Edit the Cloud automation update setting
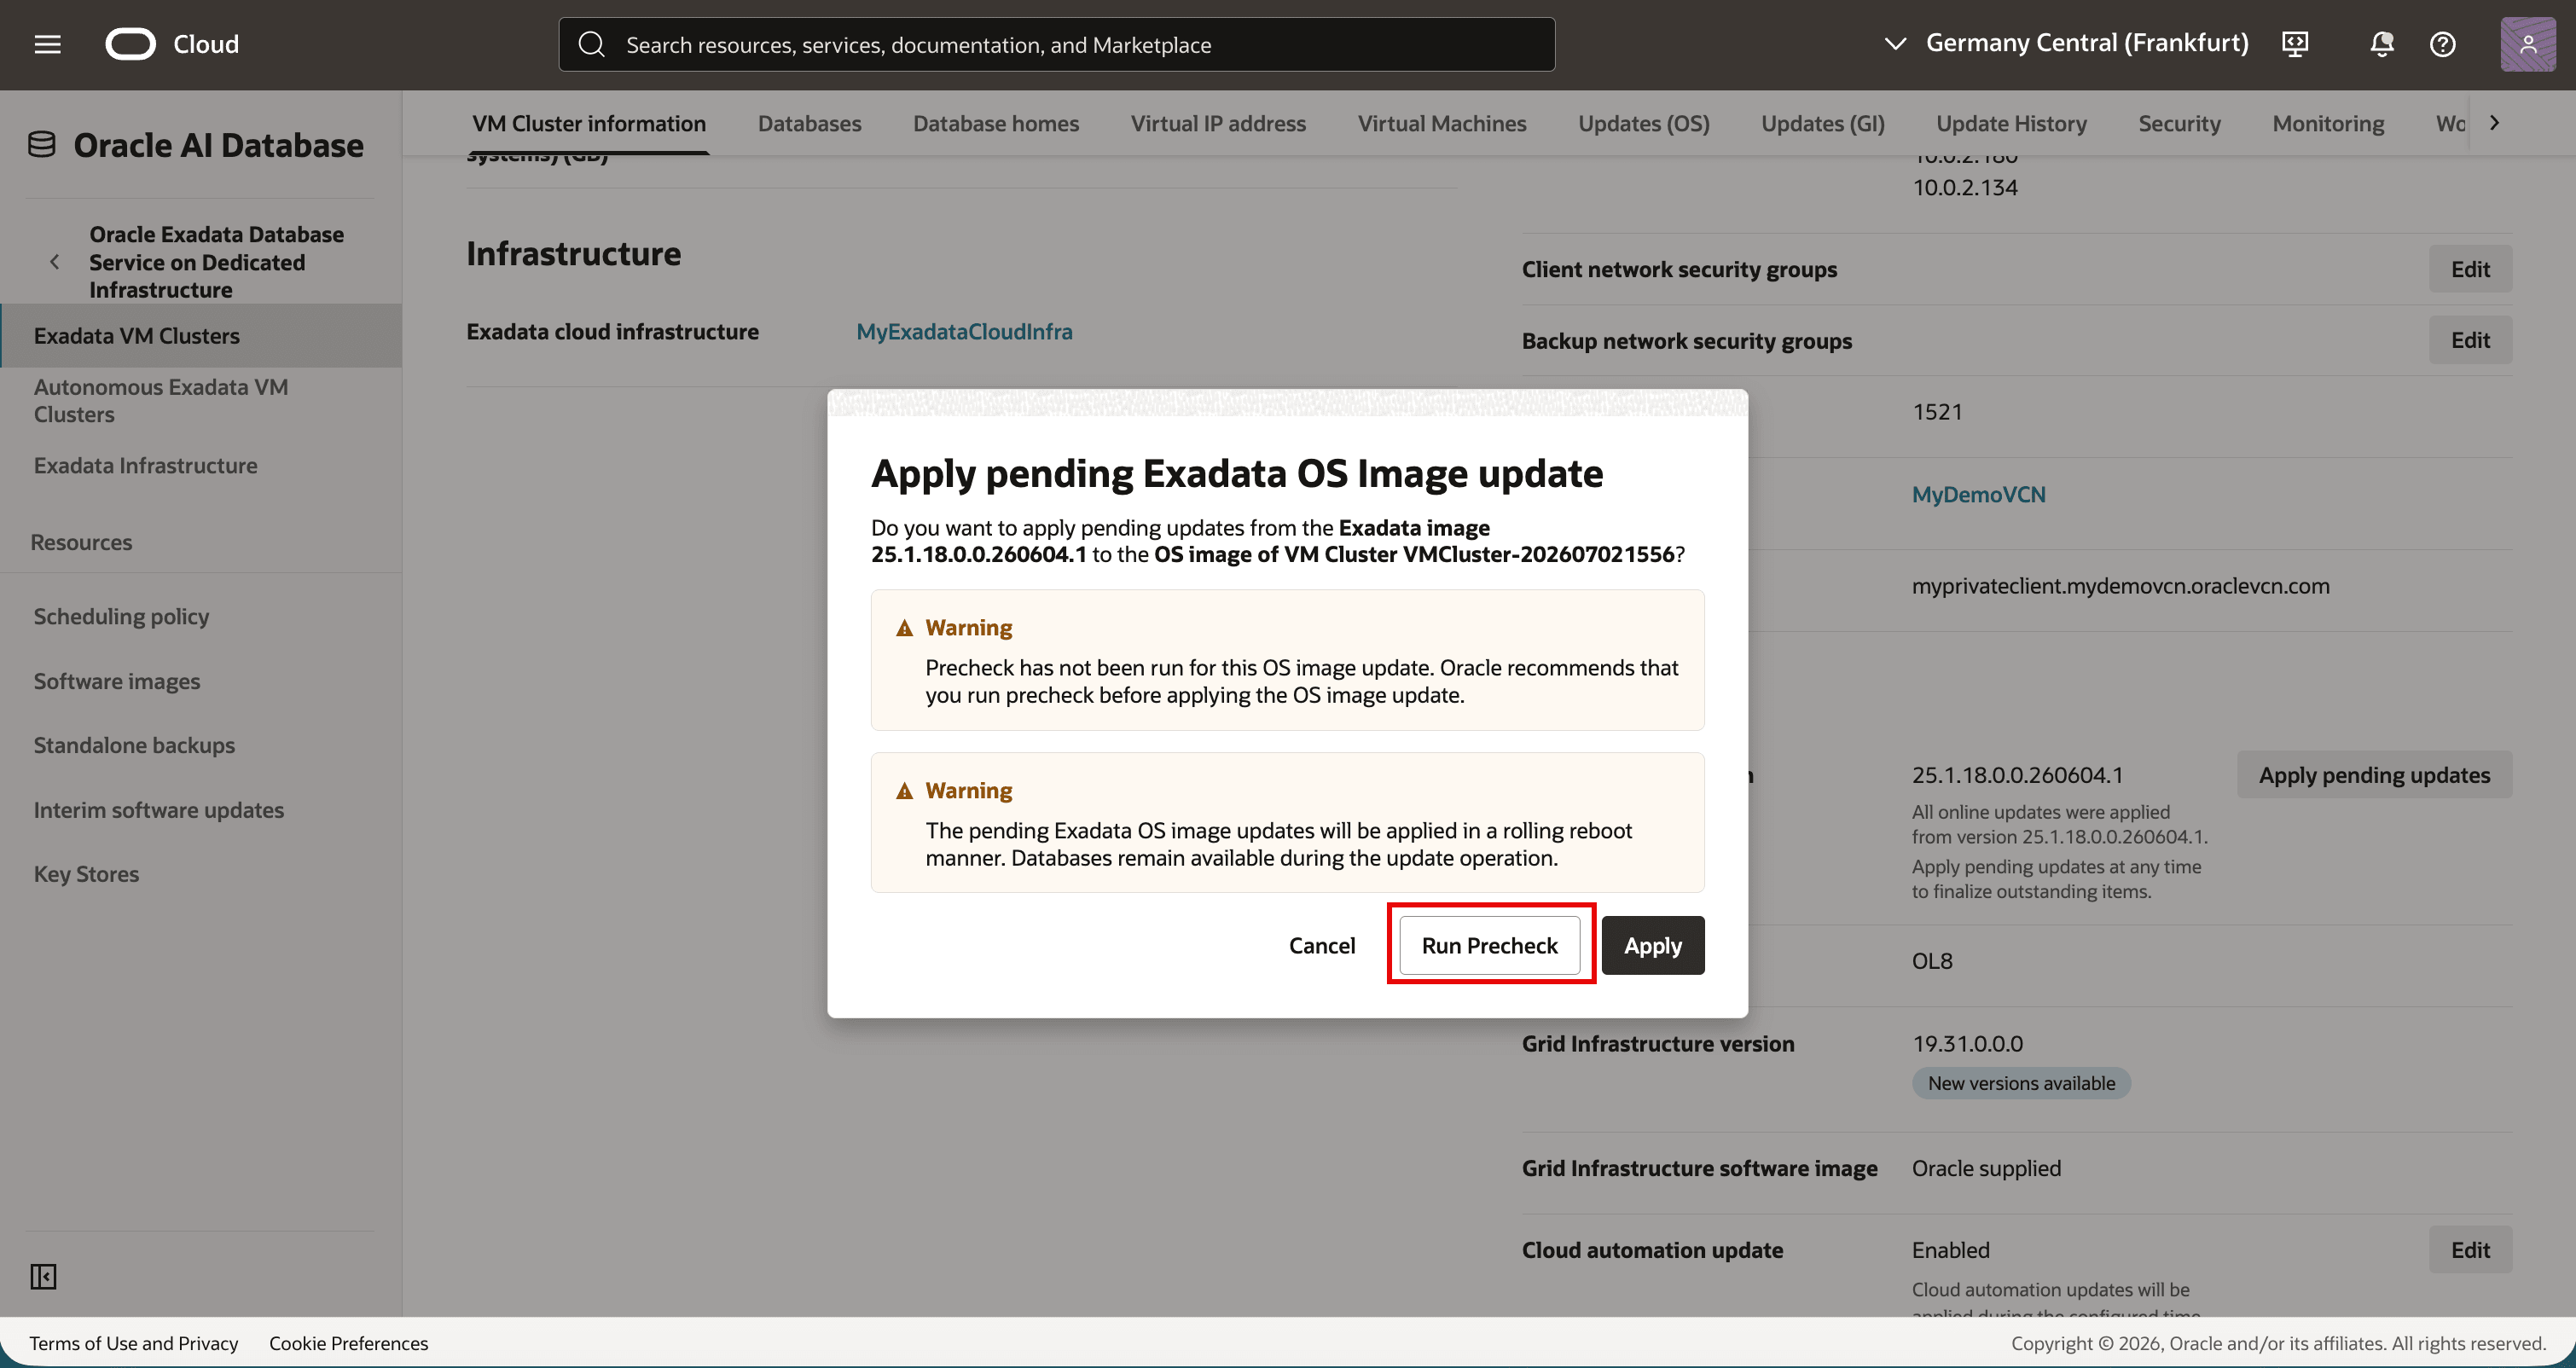 2470,1250
